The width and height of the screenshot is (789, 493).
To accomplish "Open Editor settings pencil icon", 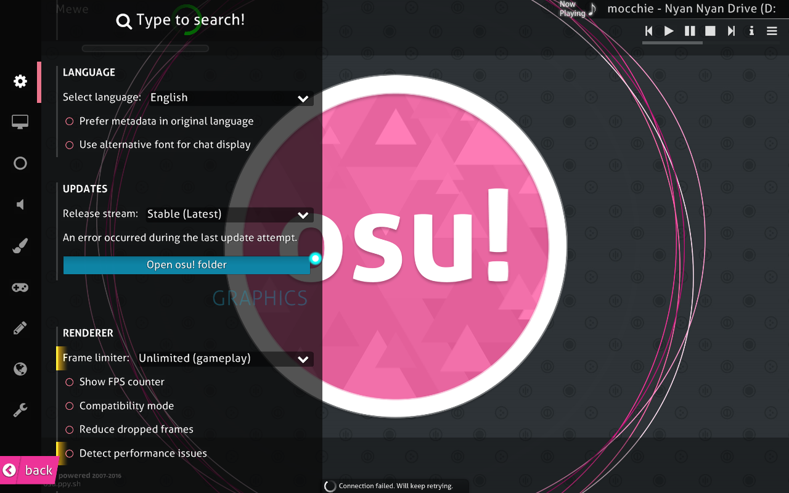I will coord(20,328).
